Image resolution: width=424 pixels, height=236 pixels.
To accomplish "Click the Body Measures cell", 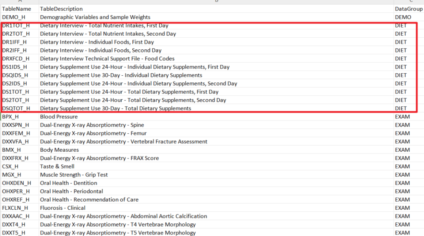I will (x=59, y=150).
